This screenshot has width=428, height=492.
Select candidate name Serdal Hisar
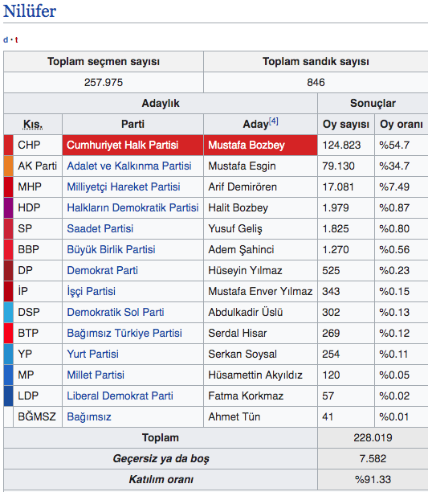pos(238,334)
